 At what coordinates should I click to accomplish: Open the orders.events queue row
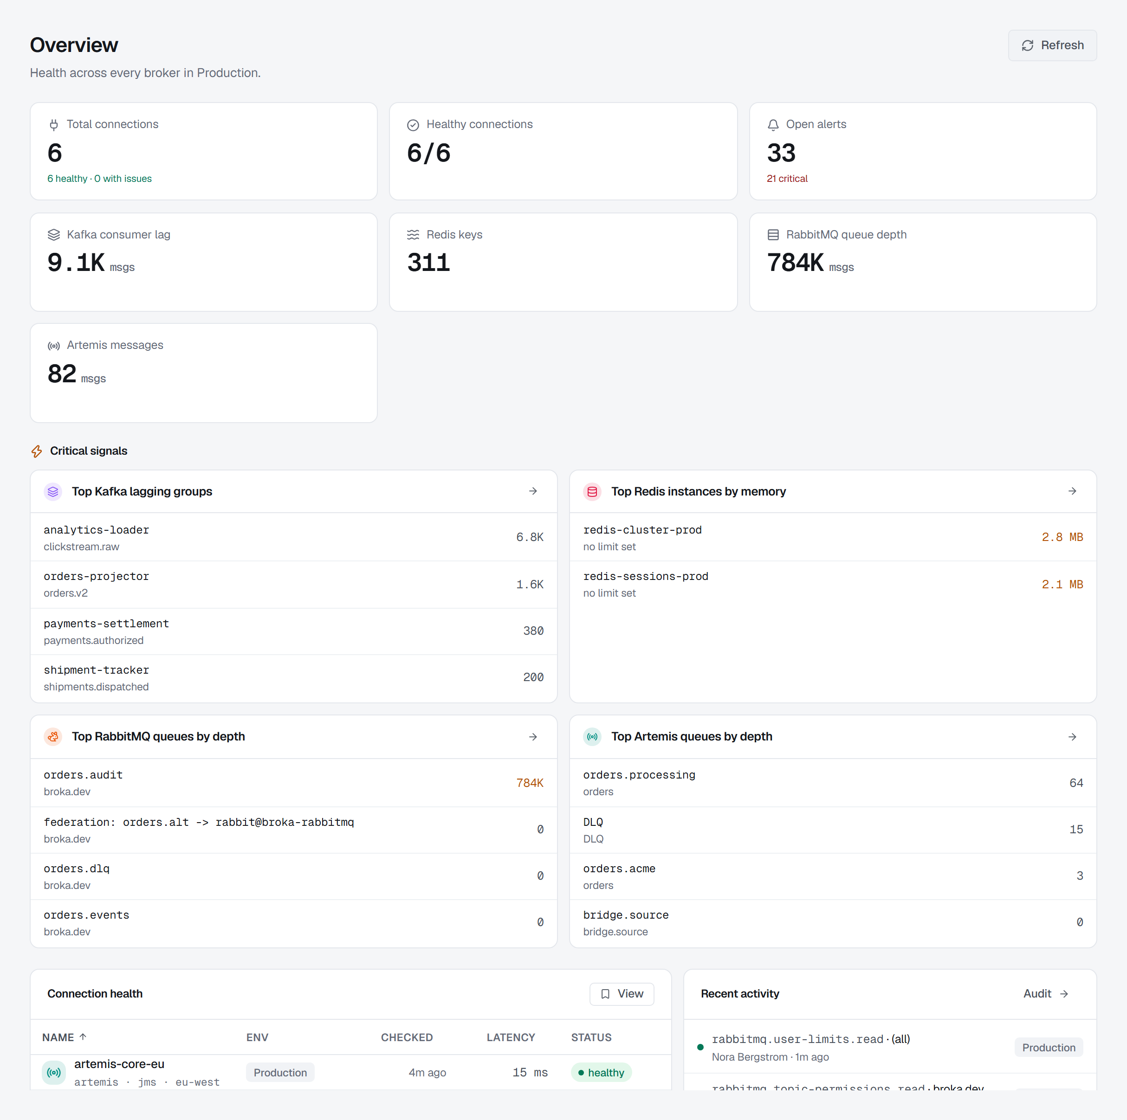293,924
